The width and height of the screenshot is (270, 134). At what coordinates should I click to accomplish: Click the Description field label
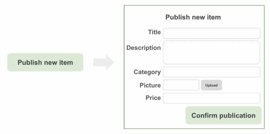pos(143,48)
